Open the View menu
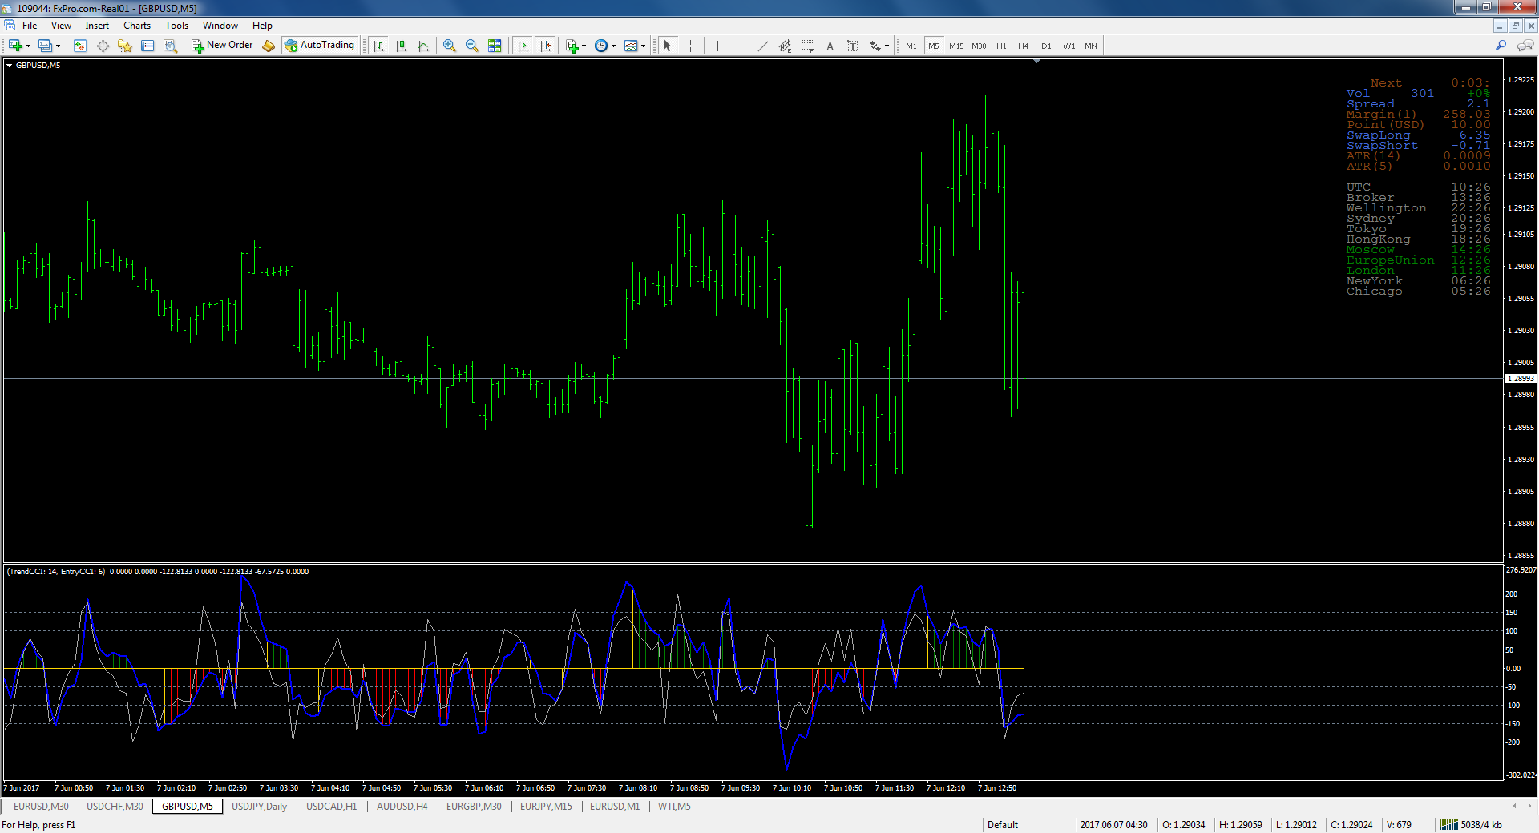Image resolution: width=1539 pixels, height=833 pixels. tap(61, 26)
